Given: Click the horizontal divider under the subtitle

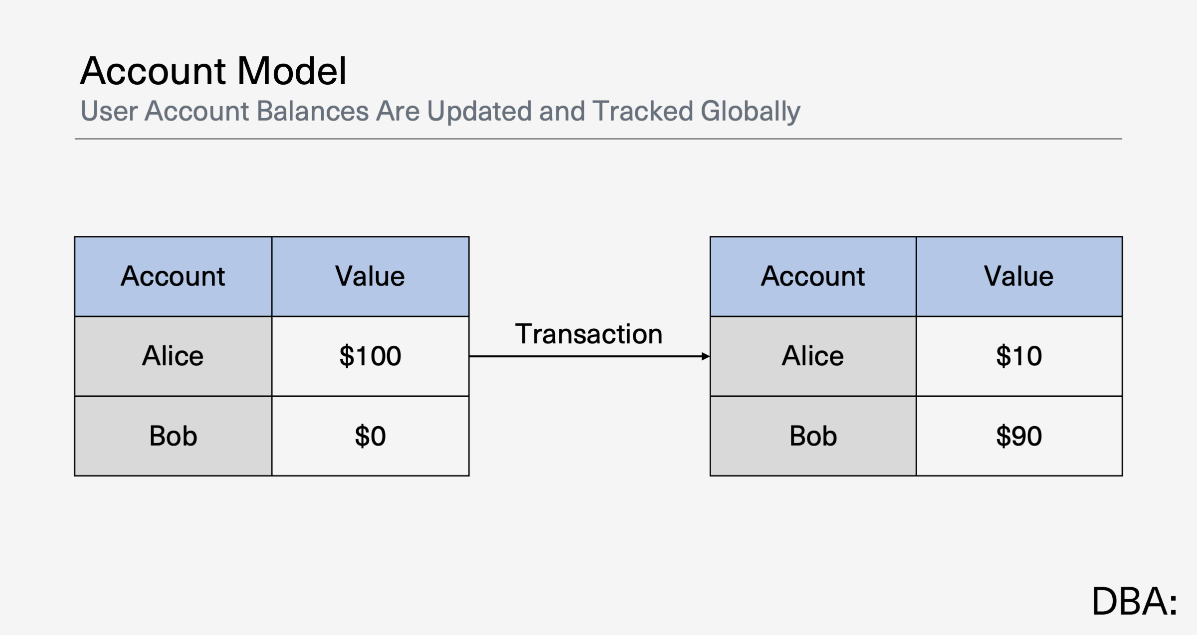Looking at the screenshot, I should click(598, 139).
